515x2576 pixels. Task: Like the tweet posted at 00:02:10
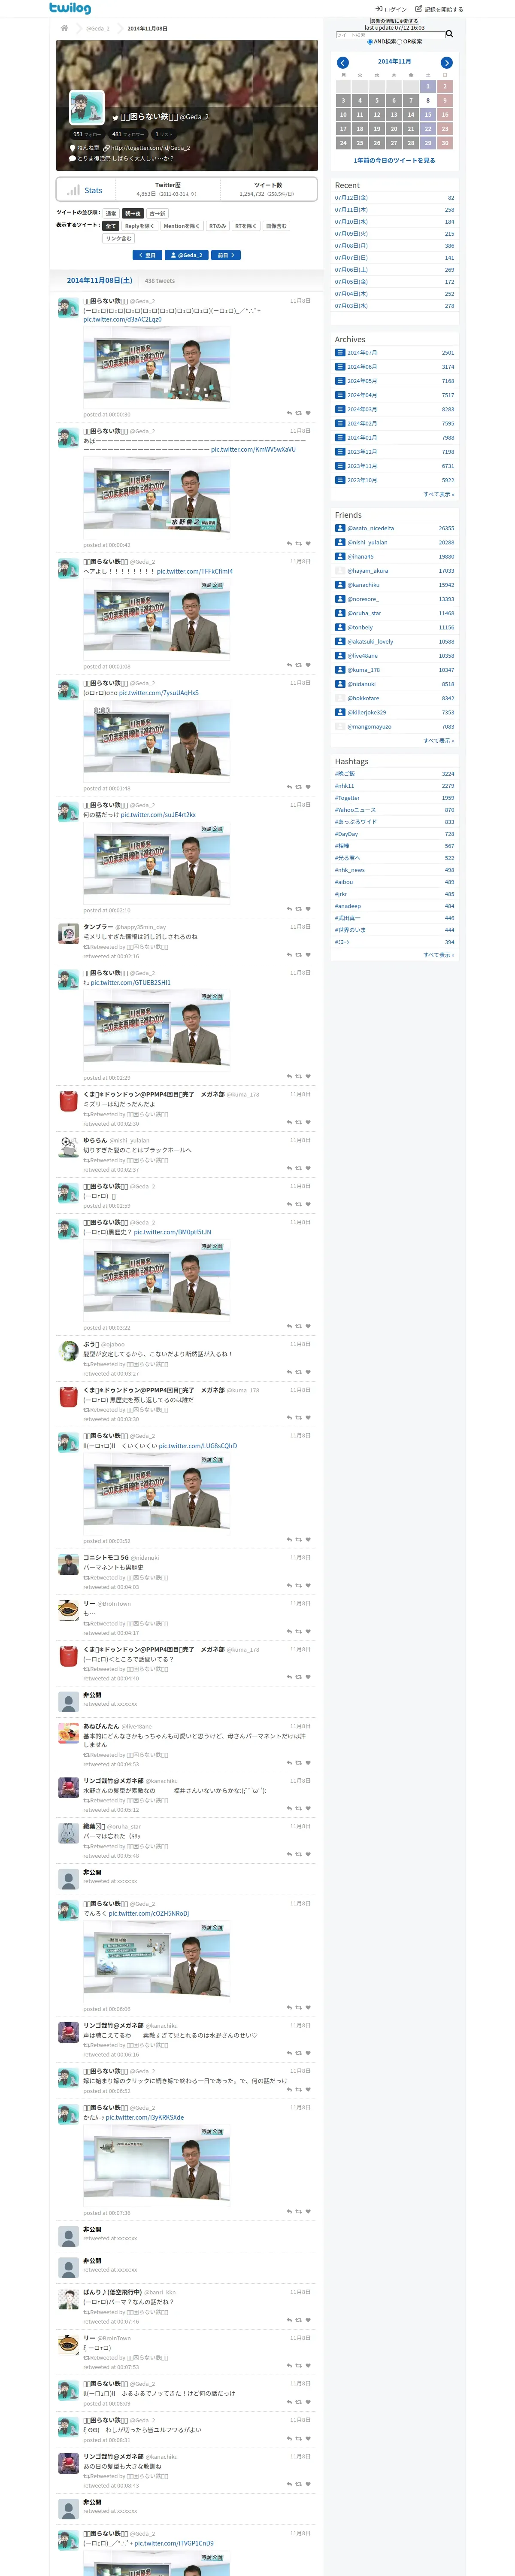308,909
